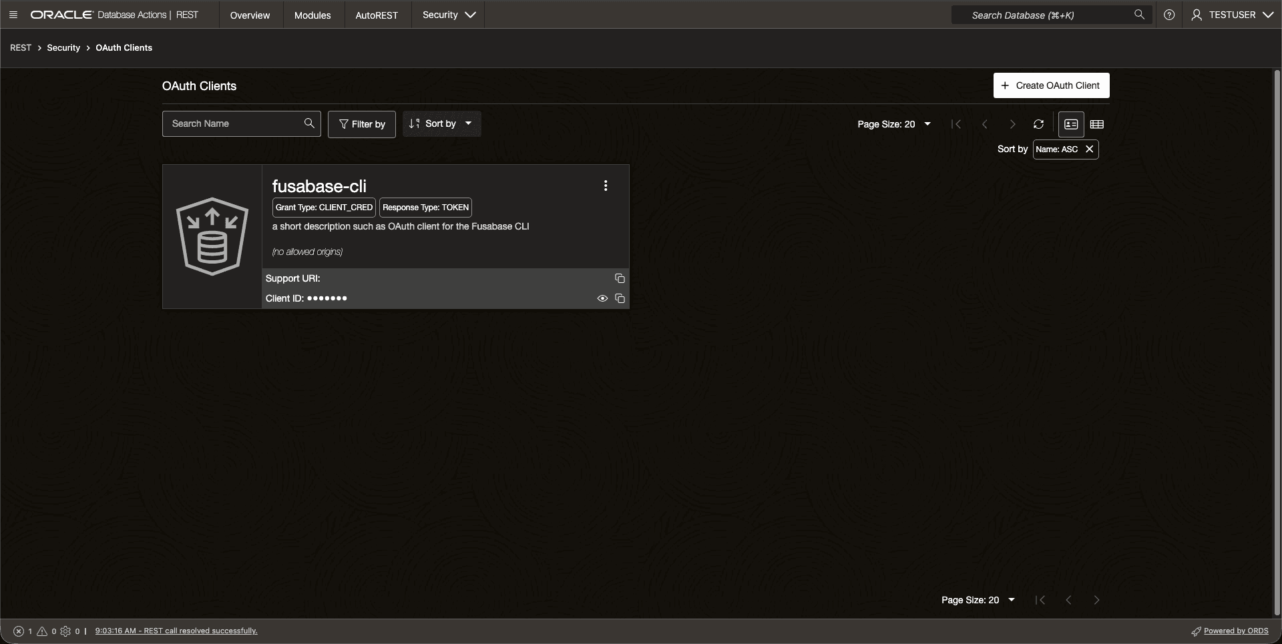Copy the Client ID value
1282x644 pixels.
[x=620, y=298]
